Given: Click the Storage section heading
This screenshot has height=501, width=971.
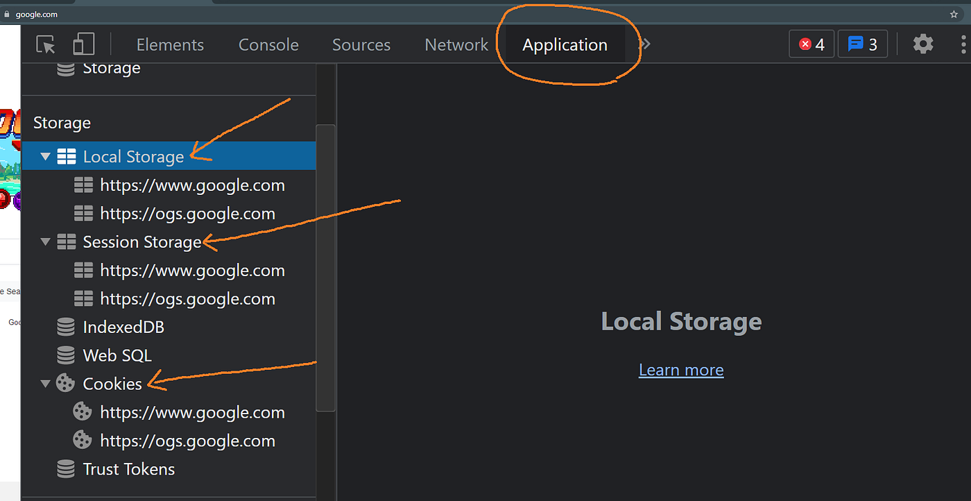Looking at the screenshot, I should 62,123.
